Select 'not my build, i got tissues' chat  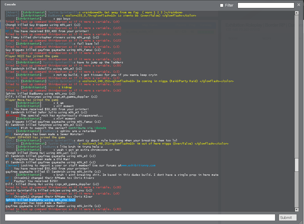(81, 75)
